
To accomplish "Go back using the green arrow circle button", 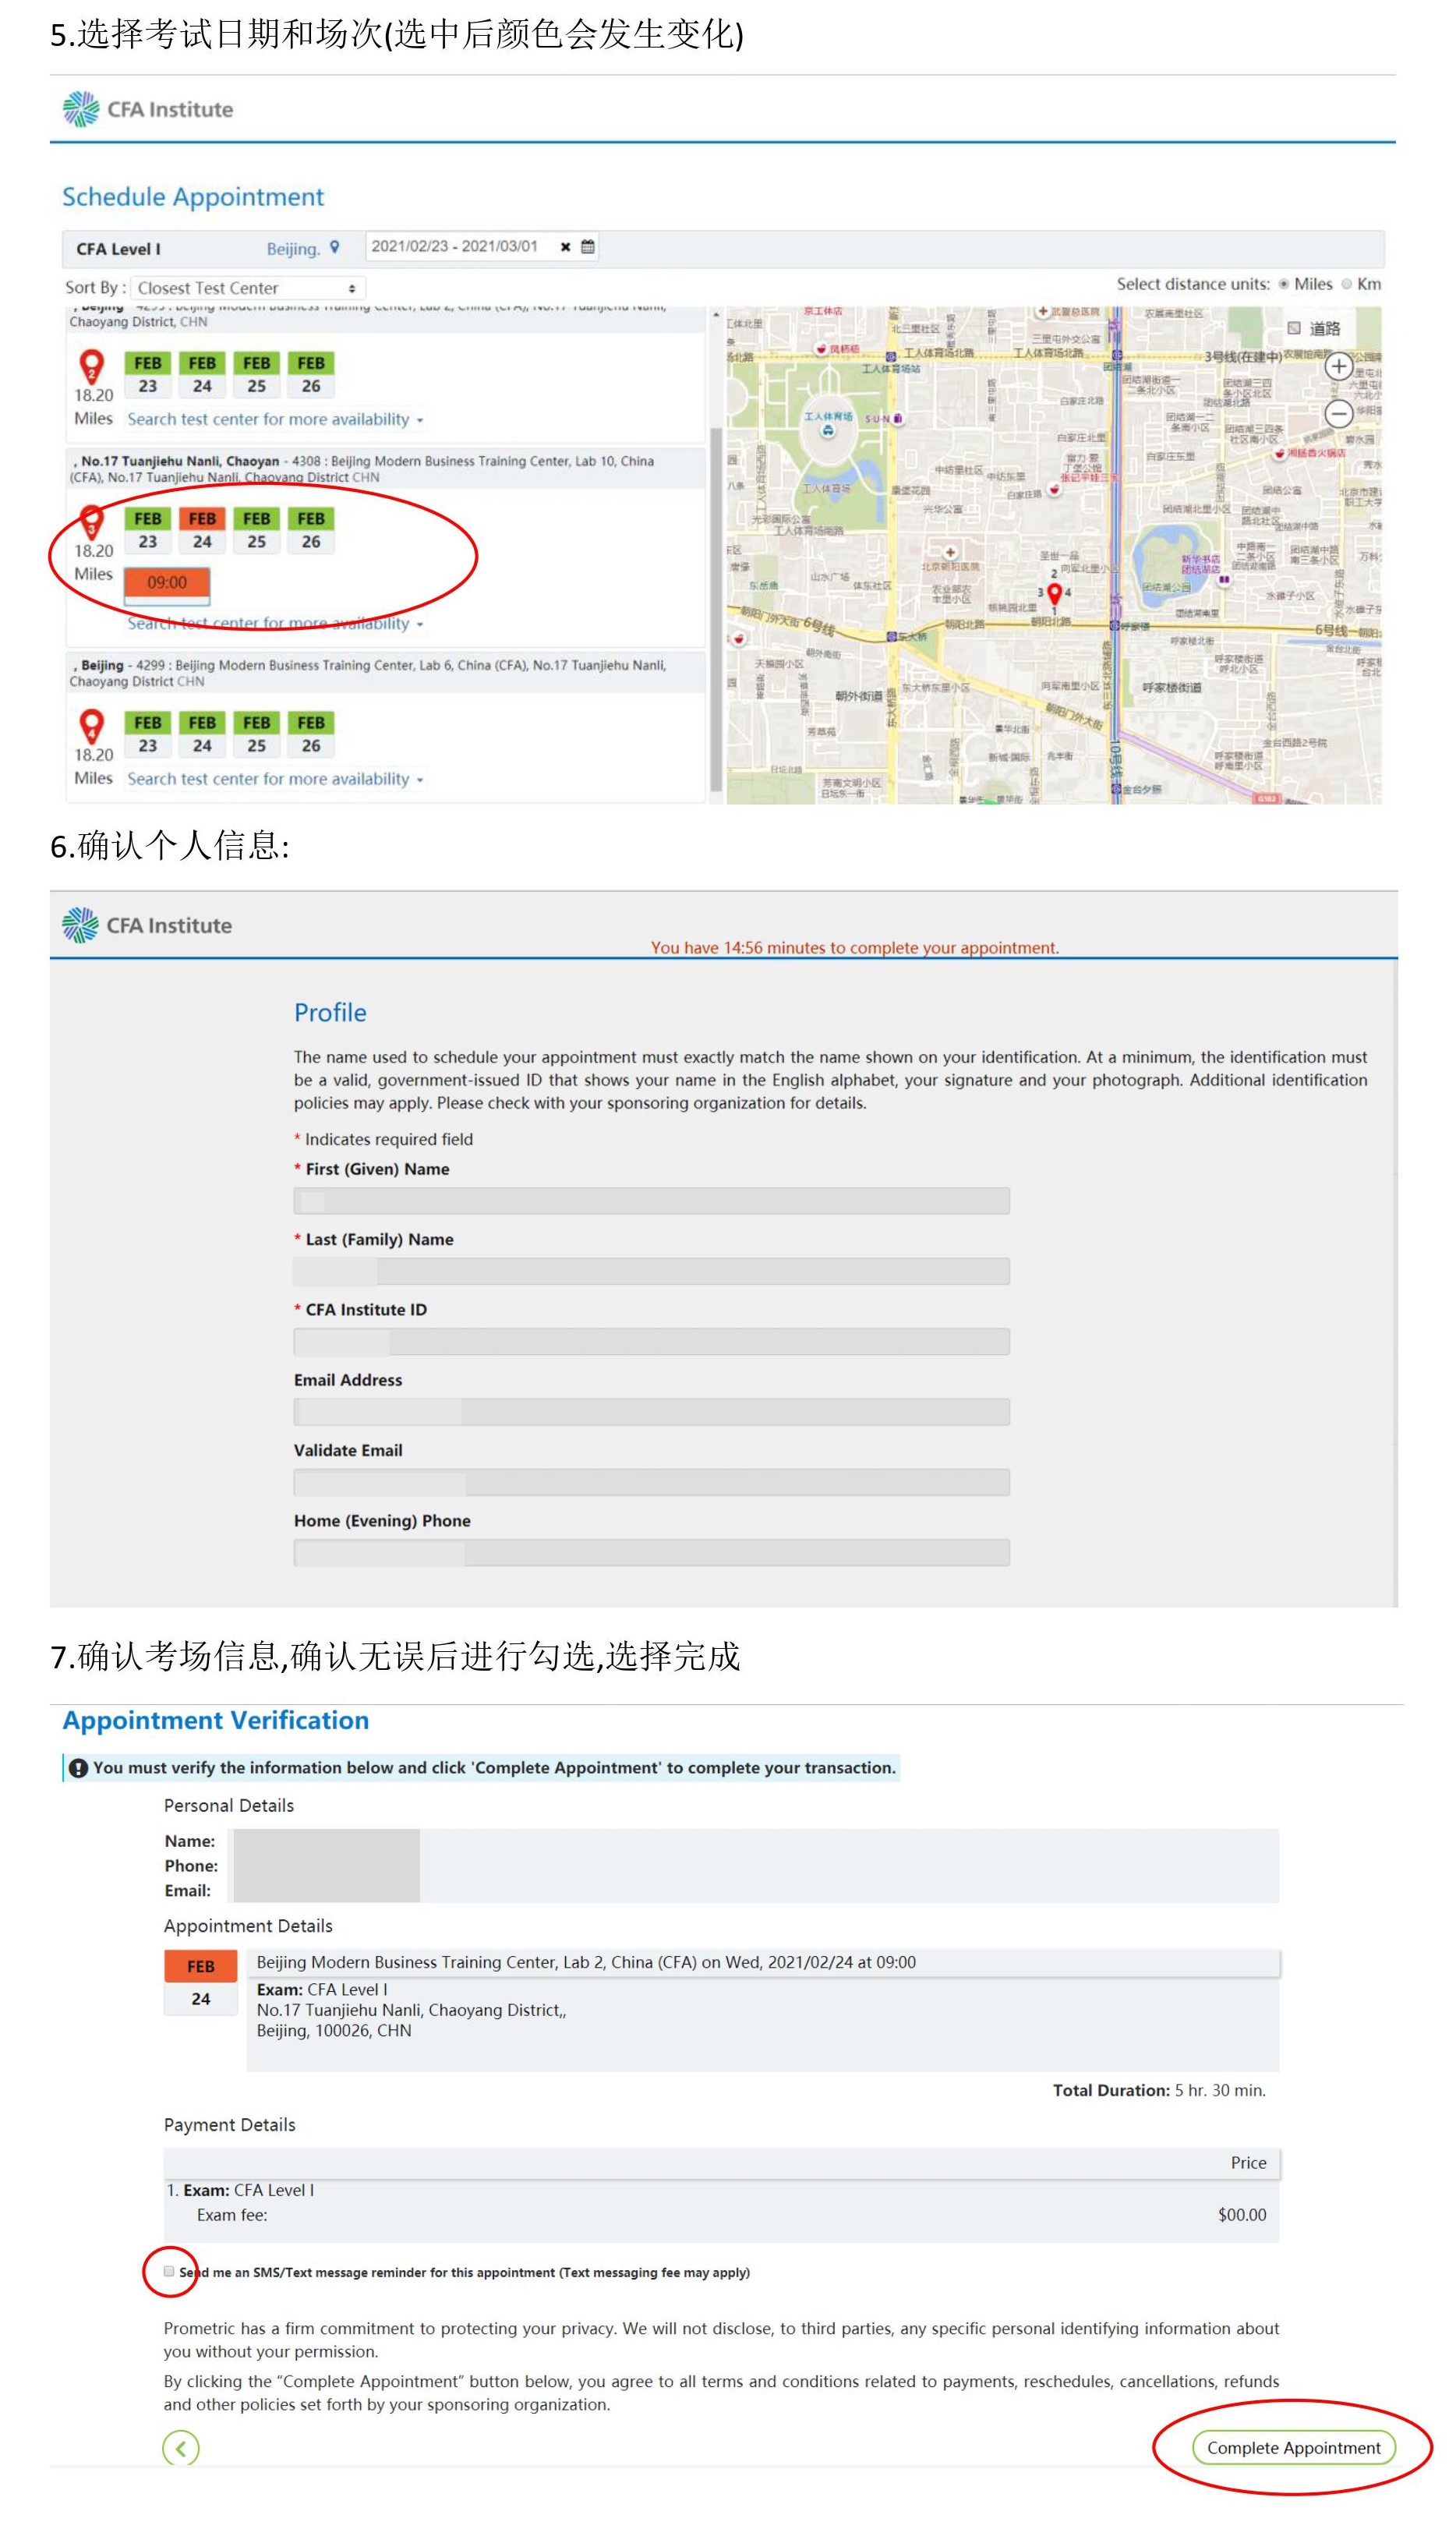I will (181, 2447).
